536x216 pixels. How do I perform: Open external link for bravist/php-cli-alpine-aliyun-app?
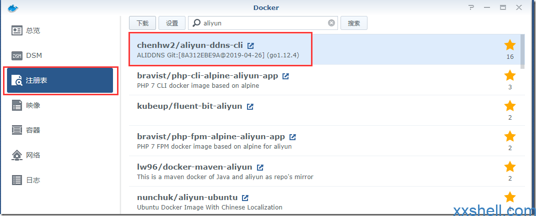[x=286, y=76]
